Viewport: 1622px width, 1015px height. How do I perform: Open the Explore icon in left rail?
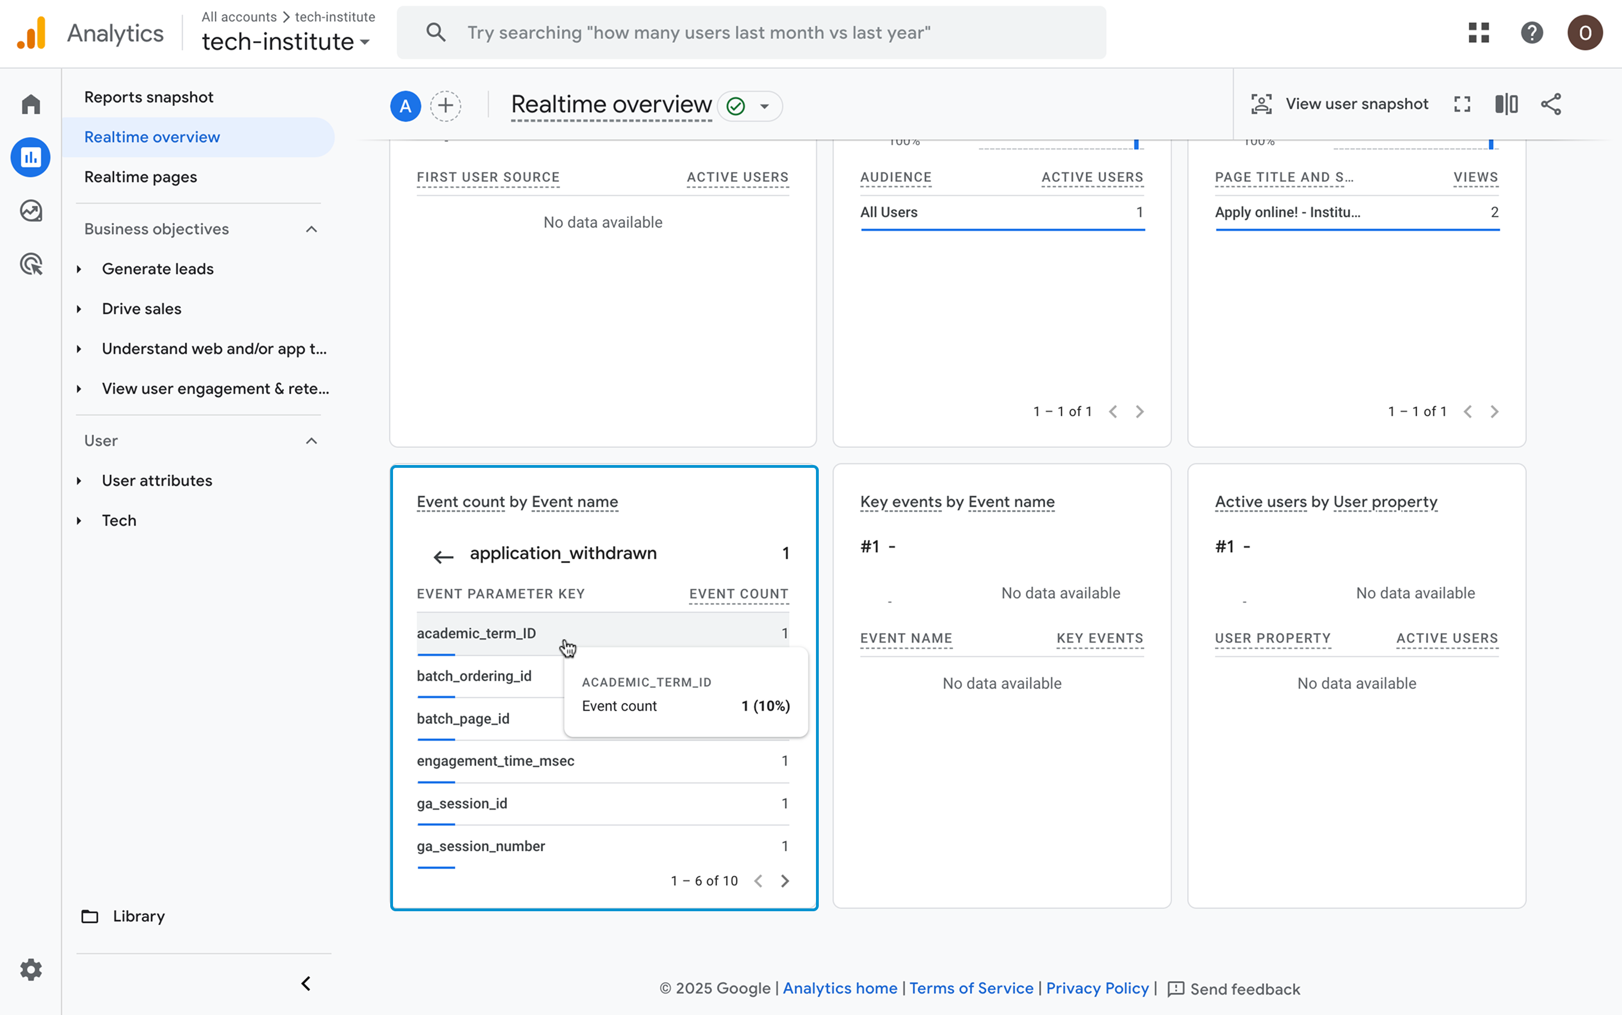pyautogui.click(x=31, y=211)
